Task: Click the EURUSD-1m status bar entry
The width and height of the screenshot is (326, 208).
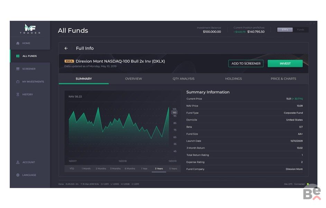Action: pos(72,184)
